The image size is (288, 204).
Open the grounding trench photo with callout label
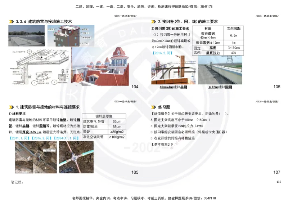(36, 157)
